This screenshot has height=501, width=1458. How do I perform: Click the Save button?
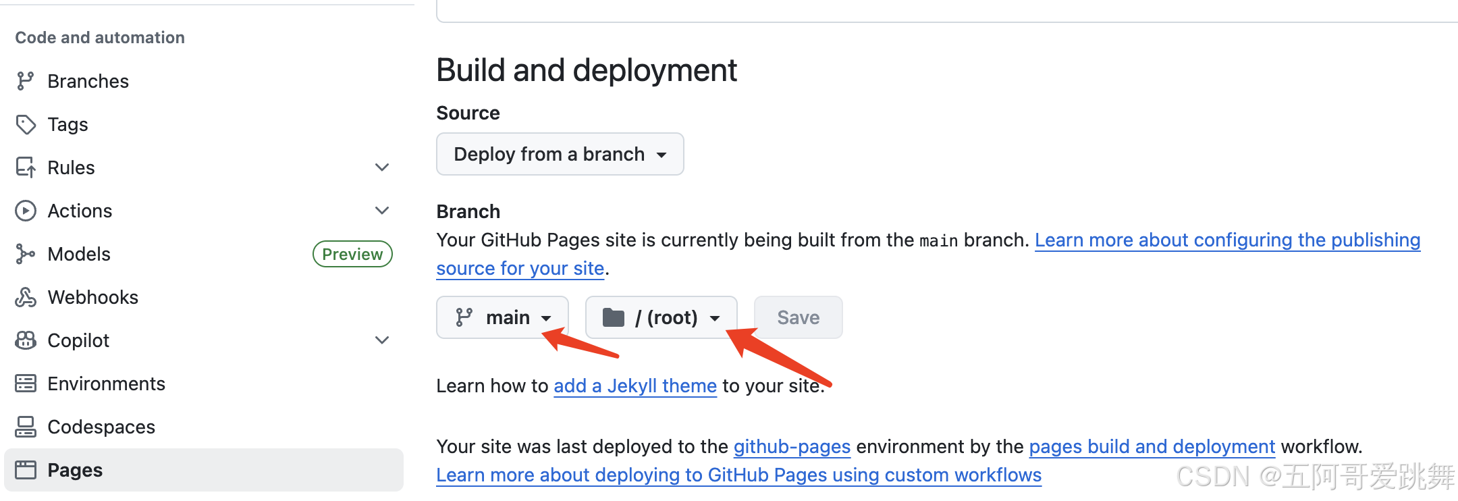pos(799,317)
